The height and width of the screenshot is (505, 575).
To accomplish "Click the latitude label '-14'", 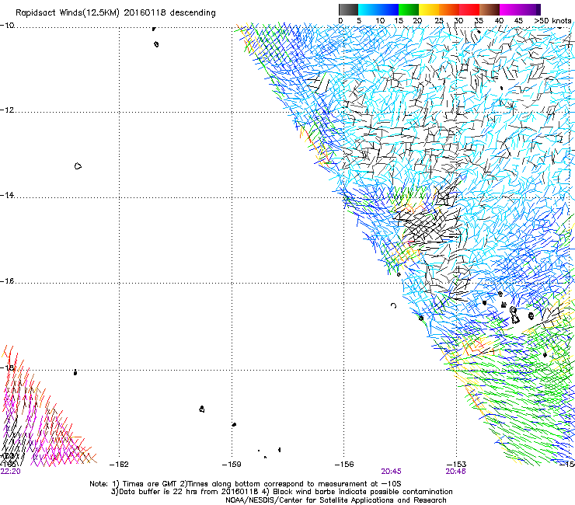I will pos(7,195).
